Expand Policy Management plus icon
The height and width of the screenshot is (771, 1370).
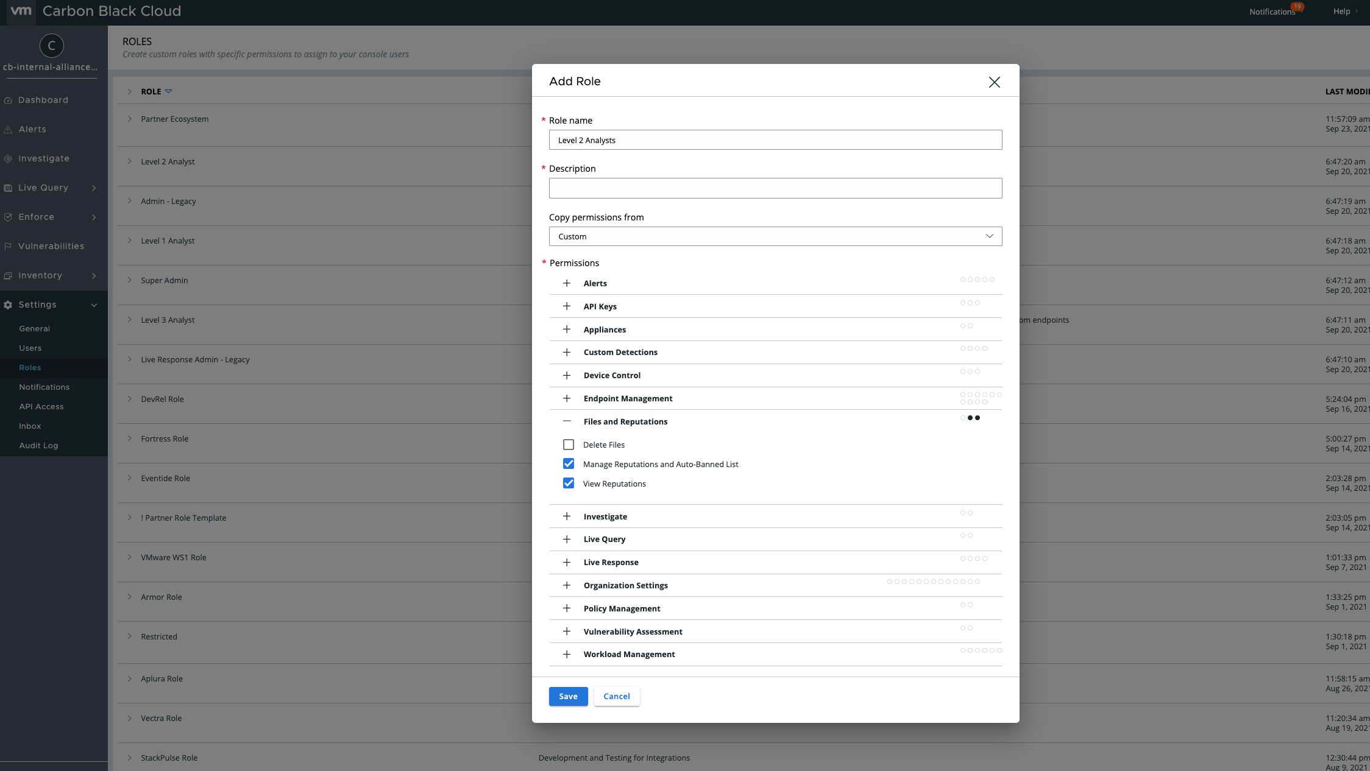(567, 608)
